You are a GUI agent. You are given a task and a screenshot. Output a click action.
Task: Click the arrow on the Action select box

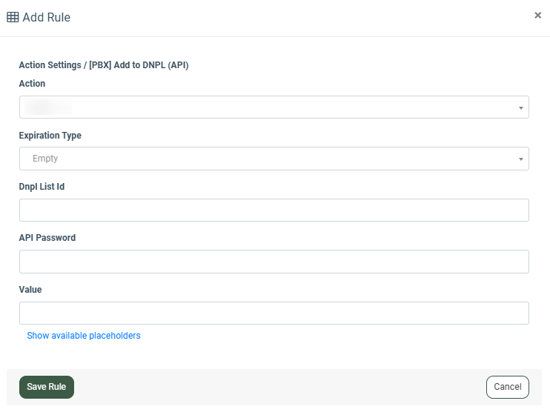[x=521, y=108]
